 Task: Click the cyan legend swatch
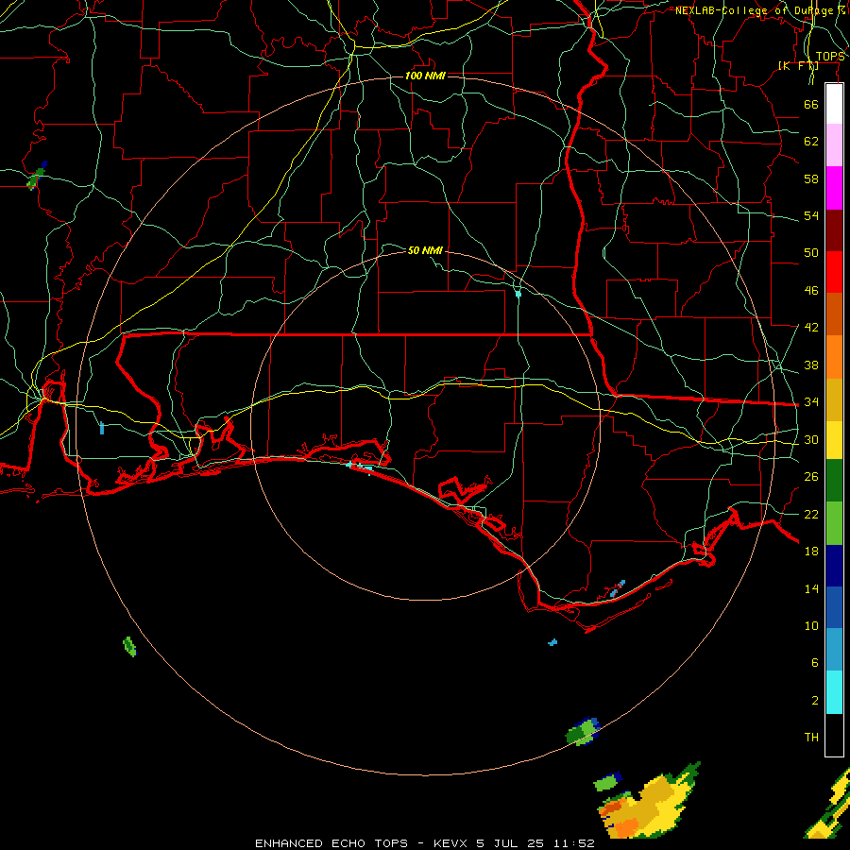pyautogui.click(x=834, y=692)
